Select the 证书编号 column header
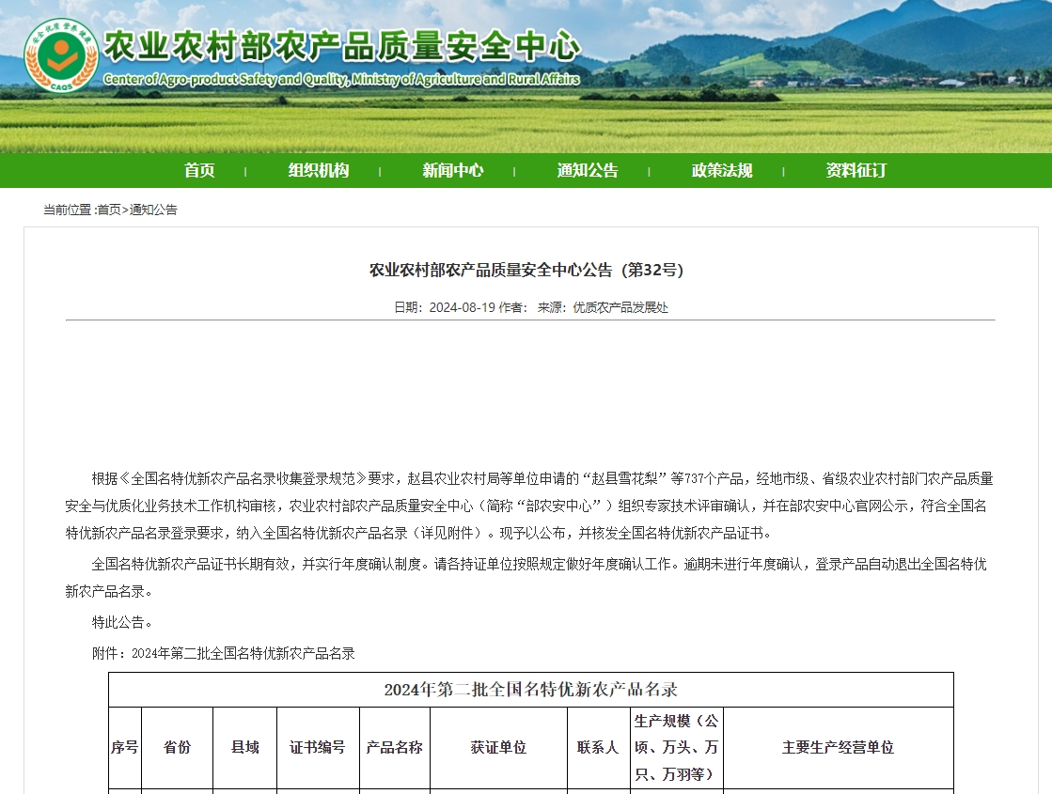The width and height of the screenshot is (1052, 794). [x=318, y=747]
